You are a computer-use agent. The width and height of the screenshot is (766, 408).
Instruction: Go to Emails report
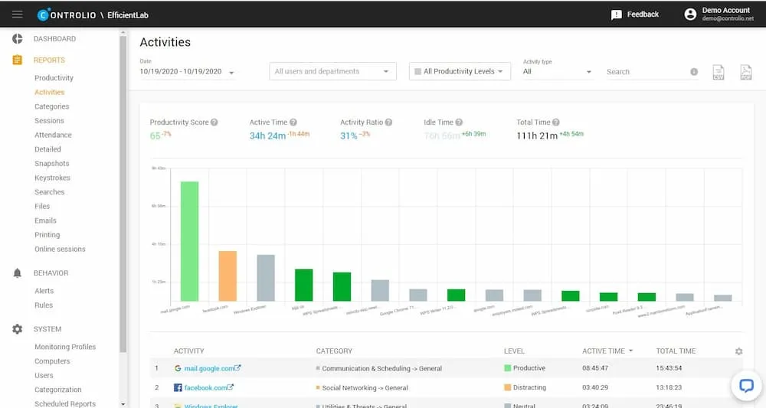(x=45, y=220)
